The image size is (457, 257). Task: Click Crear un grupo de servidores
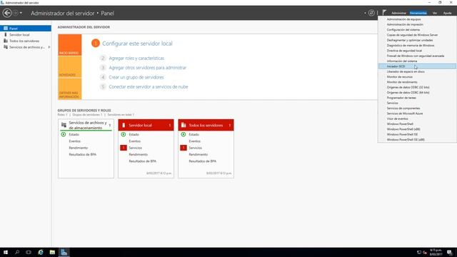[136, 77]
